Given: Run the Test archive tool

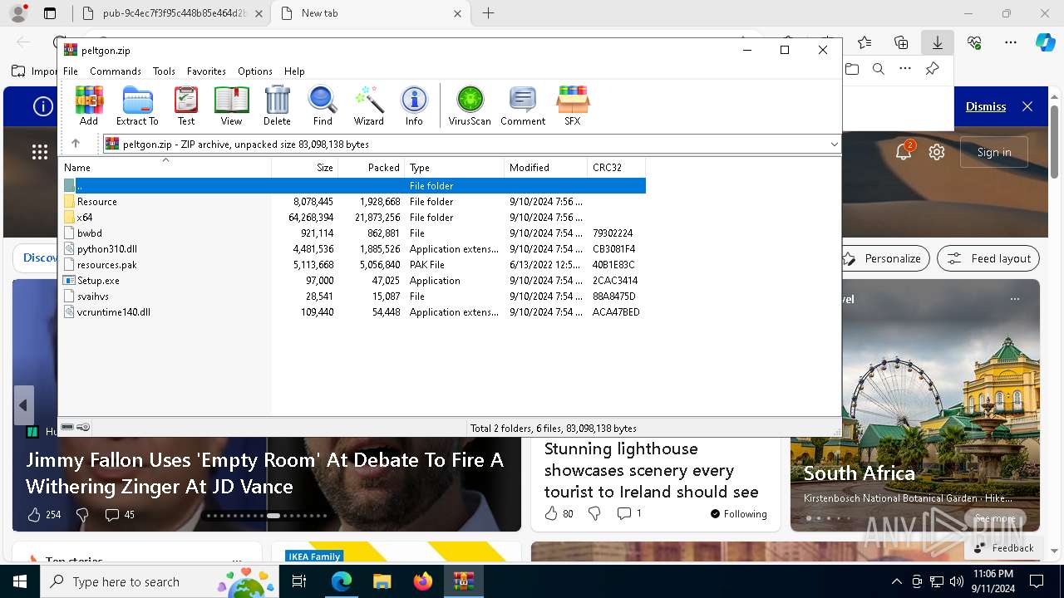Looking at the screenshot, I should pos(186,105).
